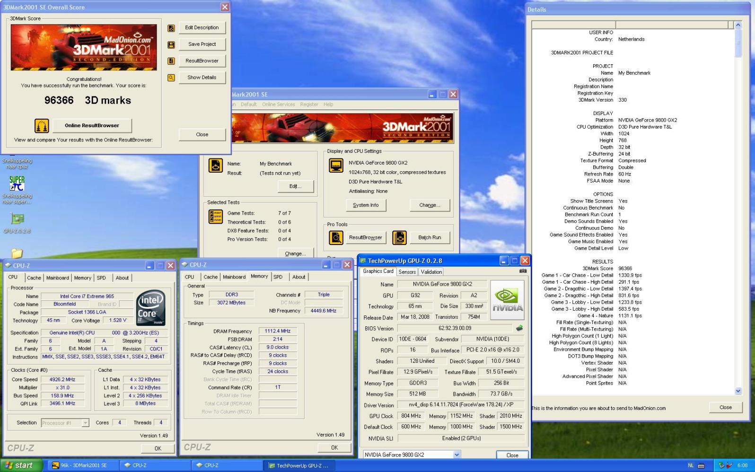
Task: Click the GPU Clock 804 MHz field
Action: pyautogui.click(x=411, y=416)
